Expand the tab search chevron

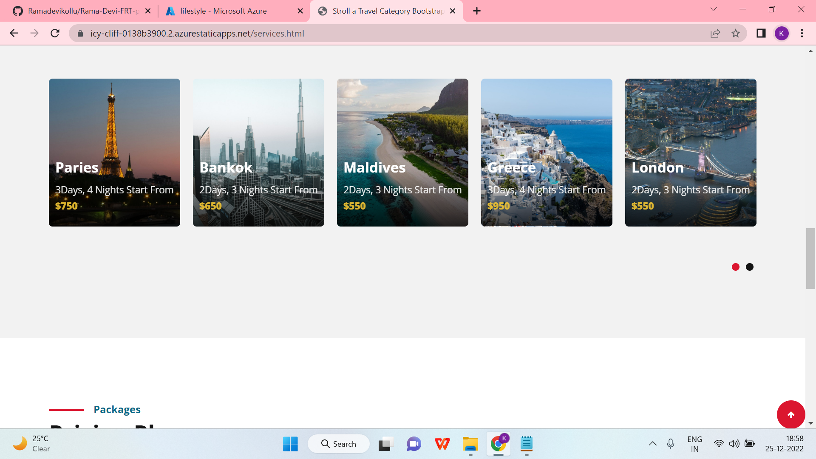click(714, 9)
